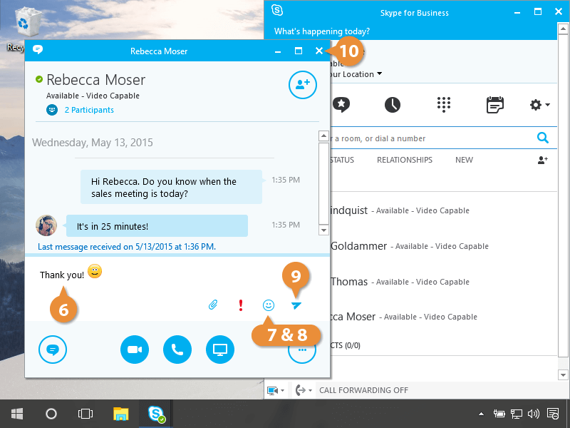The width and height of the screenshot is (570, 428).
Task: Open the present screen sharing button
Action: tap(220, 350)
